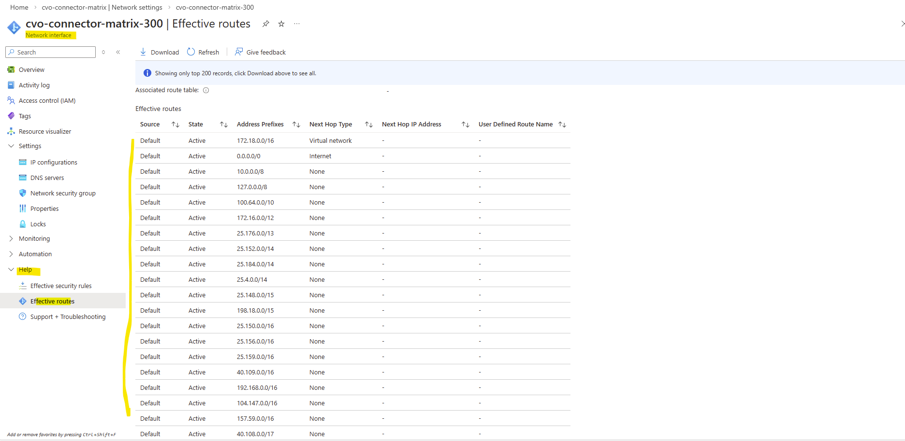Sort routes by Next Hop Type
Screen dimensions: 905x441
click(369, 124)
